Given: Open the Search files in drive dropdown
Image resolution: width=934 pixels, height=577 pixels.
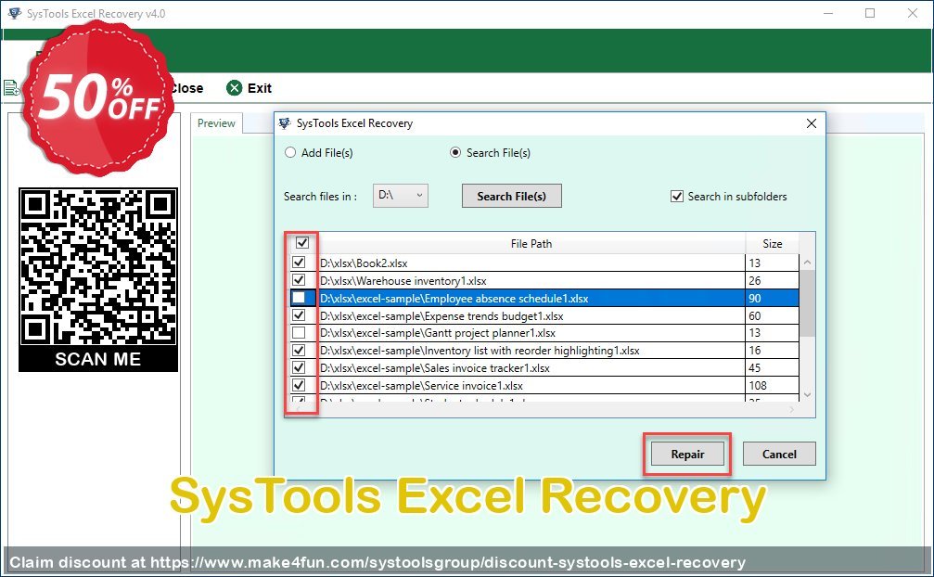Looking at the screenshot, I should 401,196.
